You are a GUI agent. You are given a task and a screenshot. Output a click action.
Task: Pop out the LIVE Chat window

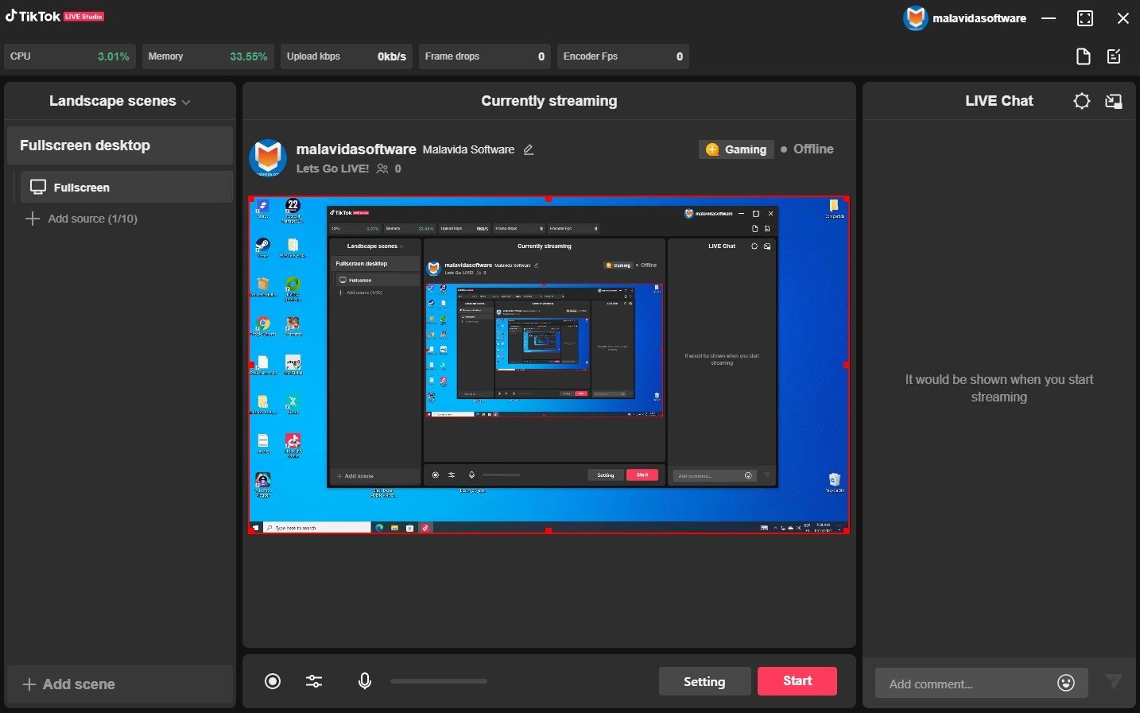click(x=1114, y=101)
